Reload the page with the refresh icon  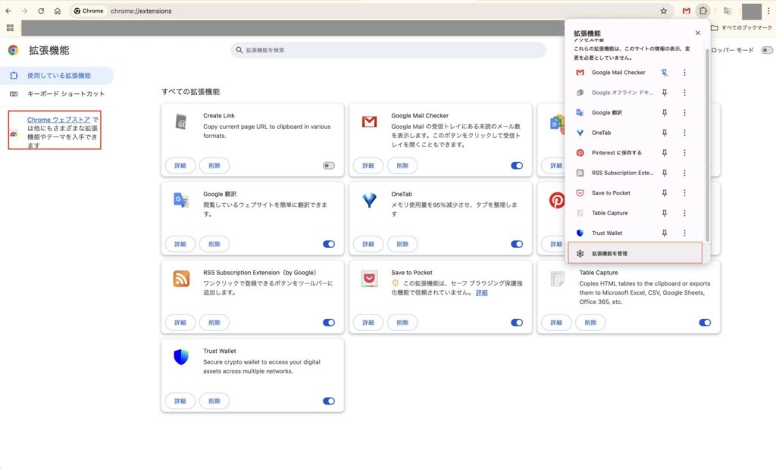pos(41,11)
